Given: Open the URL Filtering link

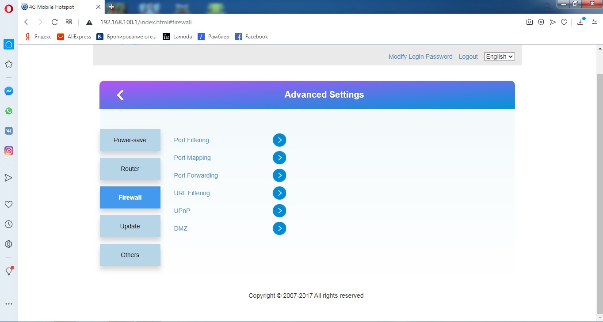Looking at the screenshot, I should point(192,193).
